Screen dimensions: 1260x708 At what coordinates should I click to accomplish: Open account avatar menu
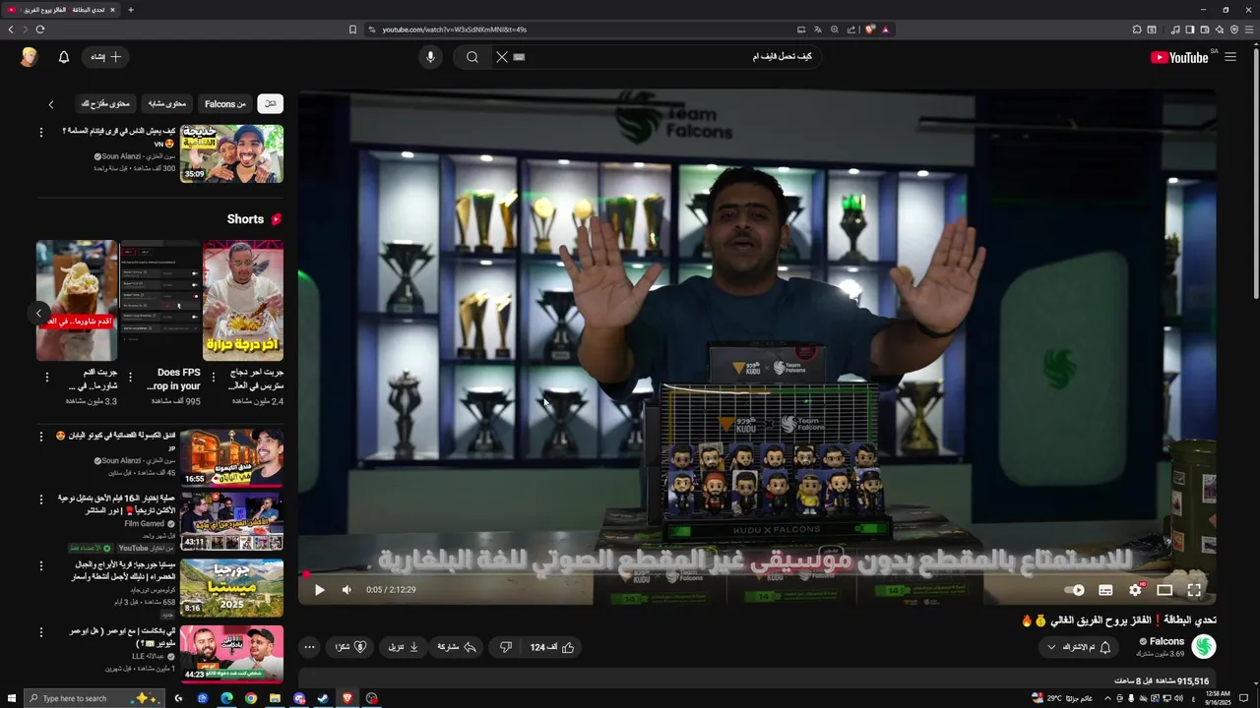[29, 57]
